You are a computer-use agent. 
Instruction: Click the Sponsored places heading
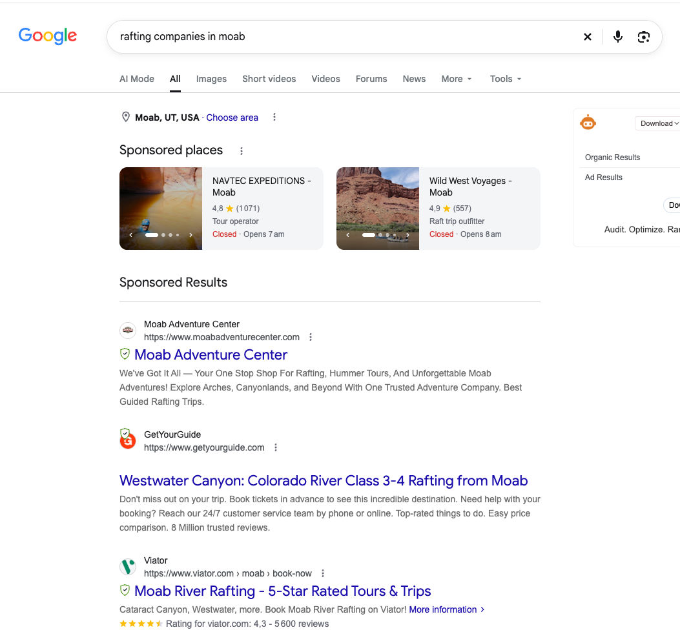[171, 150]
